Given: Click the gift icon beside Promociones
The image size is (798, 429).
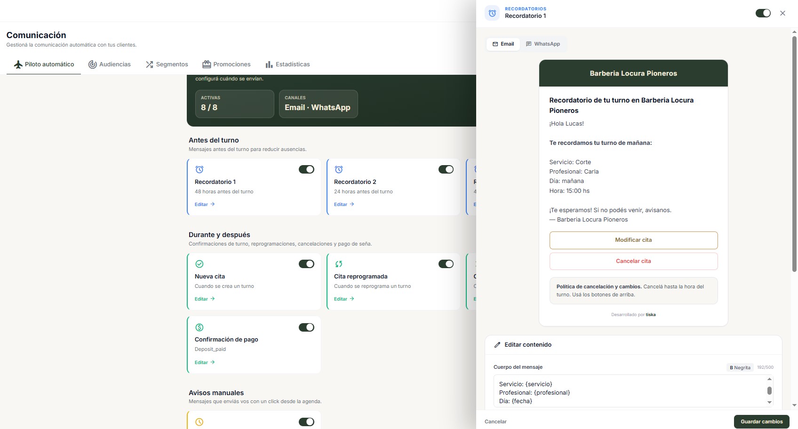Looking at the screenshot, I should [x=207, y=64].
